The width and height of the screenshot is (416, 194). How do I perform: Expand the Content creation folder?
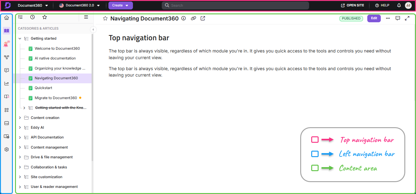tap(20, 118)
